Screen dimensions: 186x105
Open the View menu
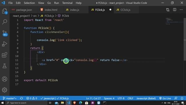[41, 3]
